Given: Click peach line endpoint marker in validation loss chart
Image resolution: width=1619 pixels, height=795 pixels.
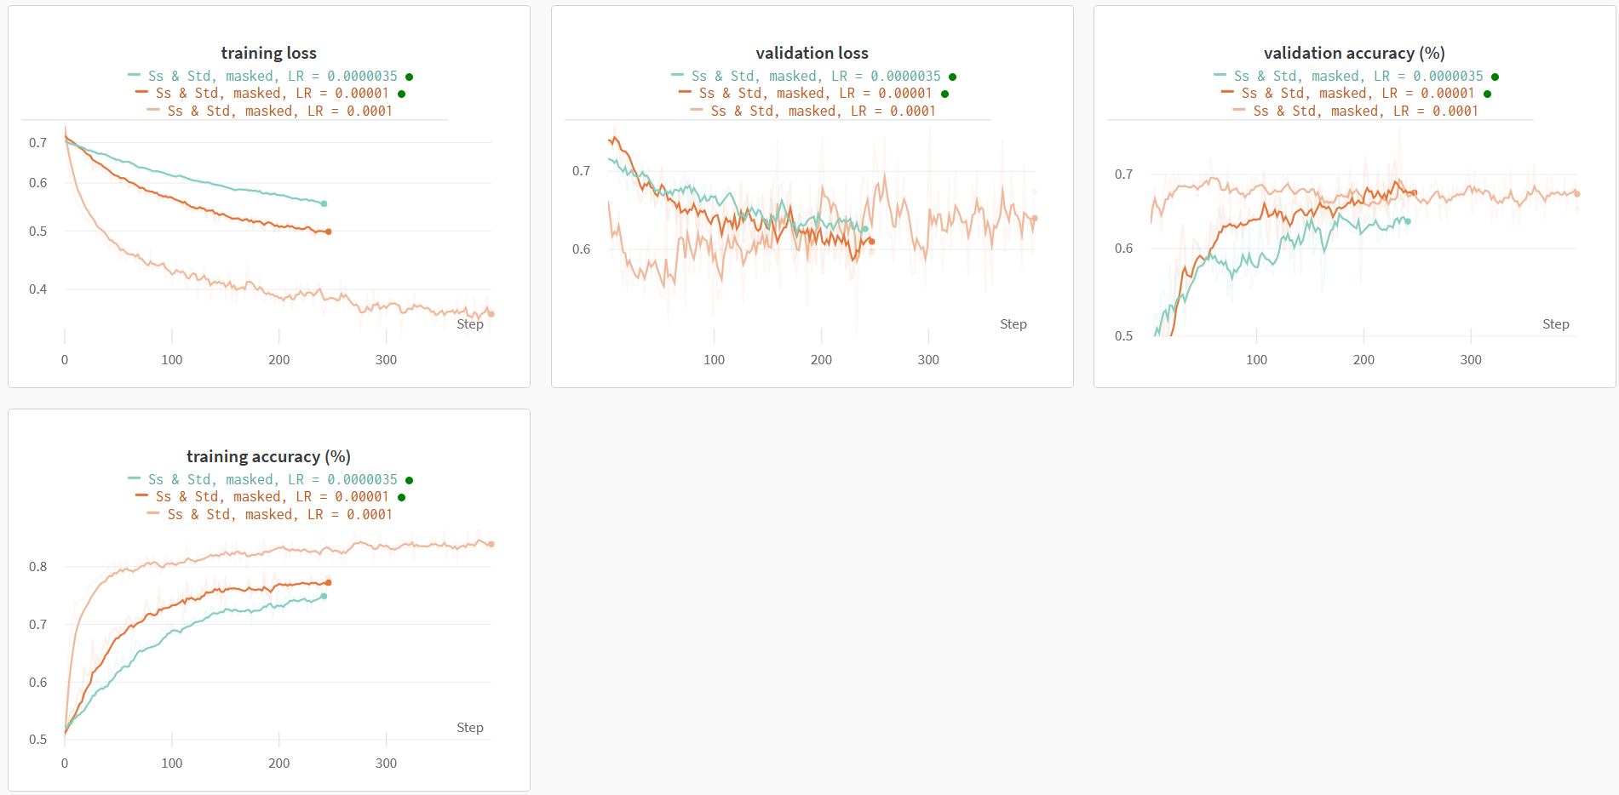Looking at the screenshot, I should (1035, 219).
